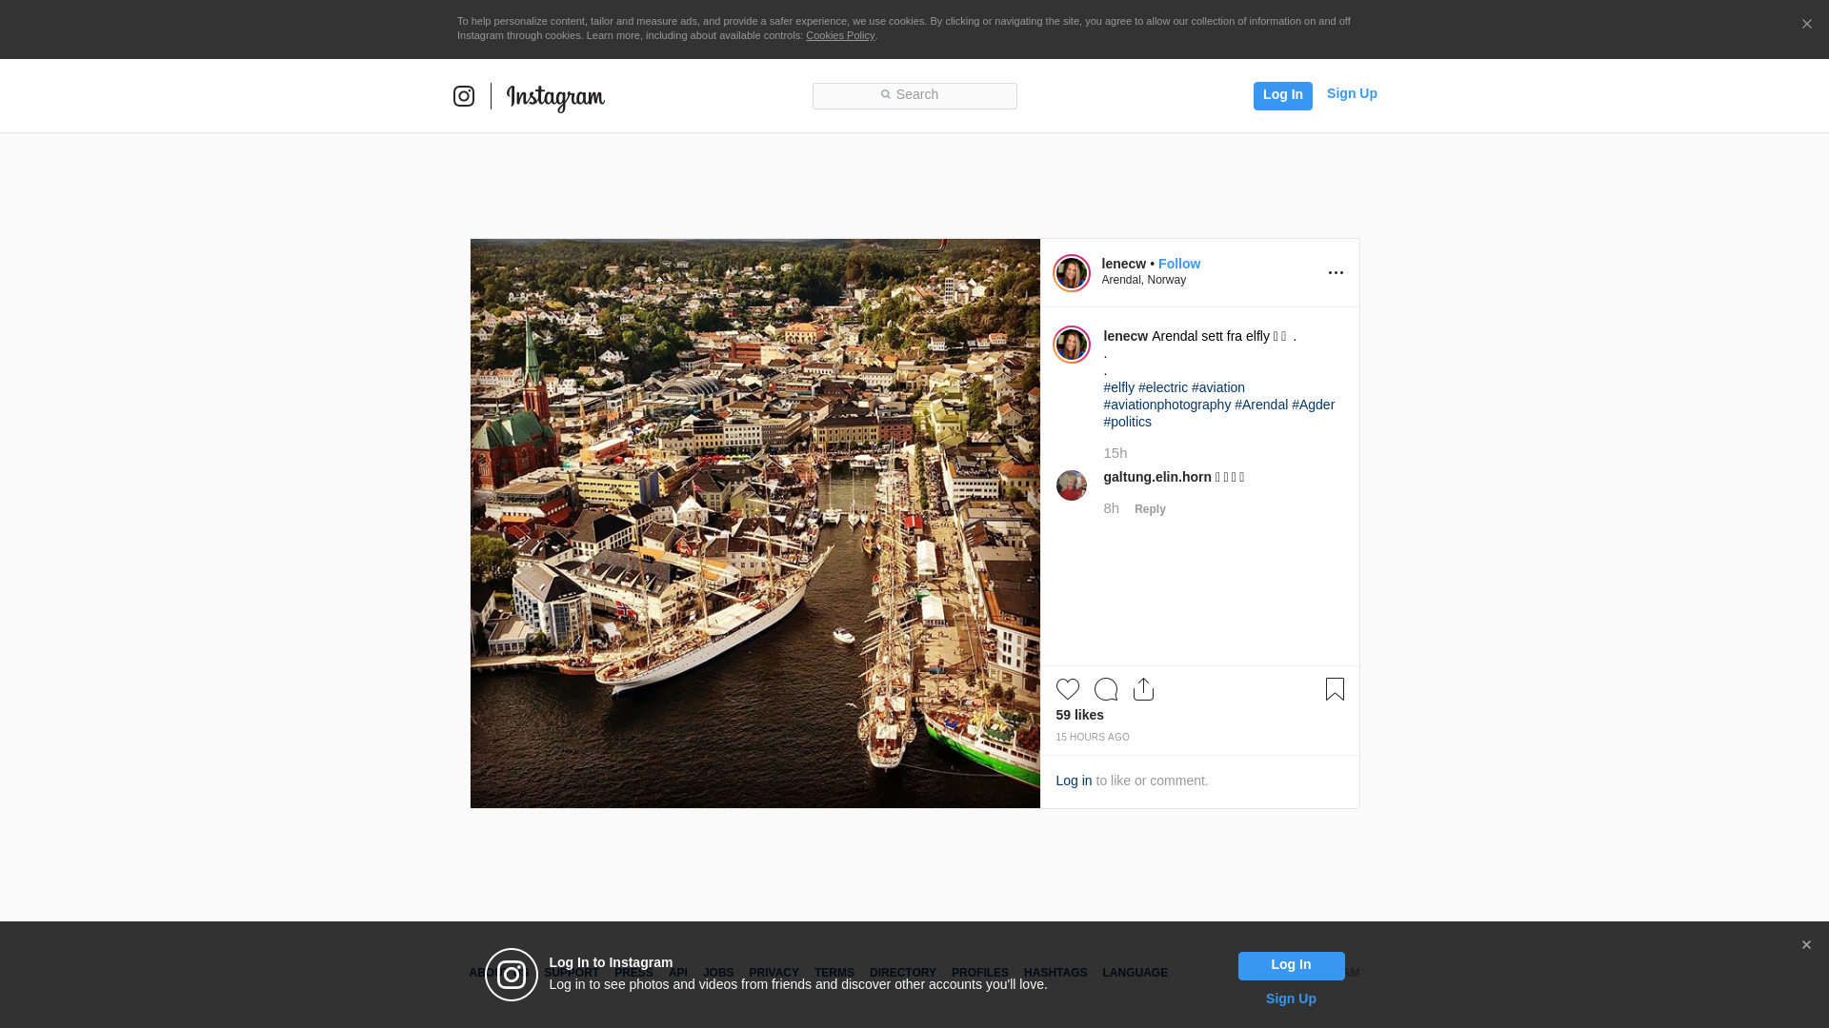
Task: Save post with bookmark icon
Action: (1335, 689)
